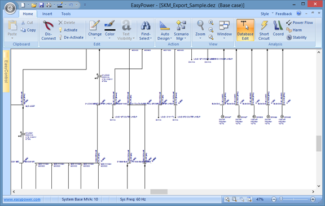Expand the New file dropdown arrow
The height and width of the screenshot is (206, 325).
tap(28, 5)
